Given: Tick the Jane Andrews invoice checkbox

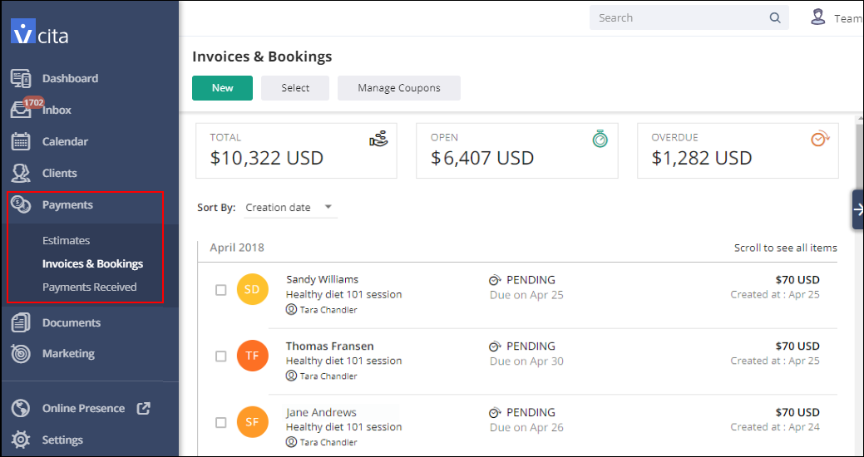Looking at the screenshot, I should [x=221, y=423].
